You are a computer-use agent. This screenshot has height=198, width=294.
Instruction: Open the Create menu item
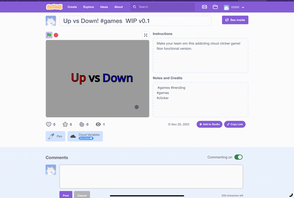coord(72,7)
